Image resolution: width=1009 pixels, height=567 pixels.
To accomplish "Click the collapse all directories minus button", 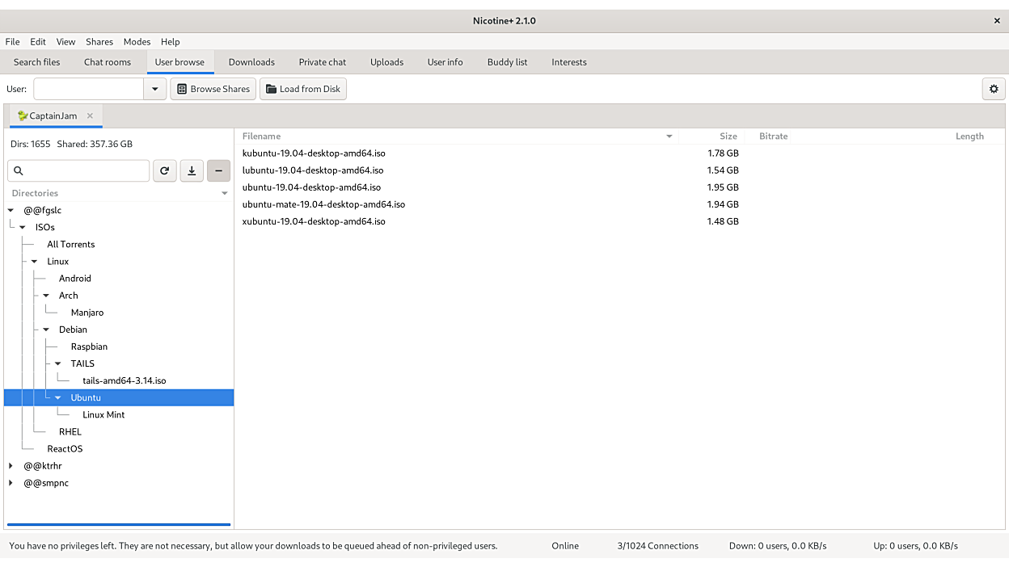I will click(218, 170).
